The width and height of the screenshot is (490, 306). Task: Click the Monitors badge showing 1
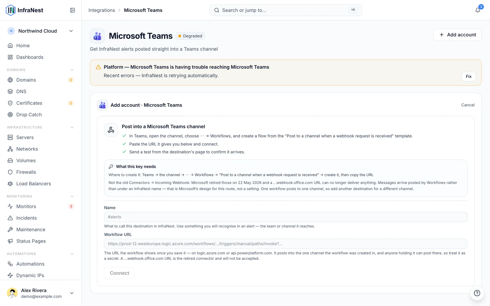[x=71, y=207]
